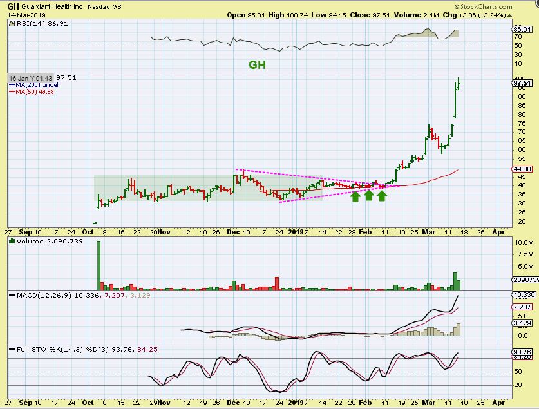Click the Apr label on the upper date axis

pyautogui.click(x=499, y=232)
